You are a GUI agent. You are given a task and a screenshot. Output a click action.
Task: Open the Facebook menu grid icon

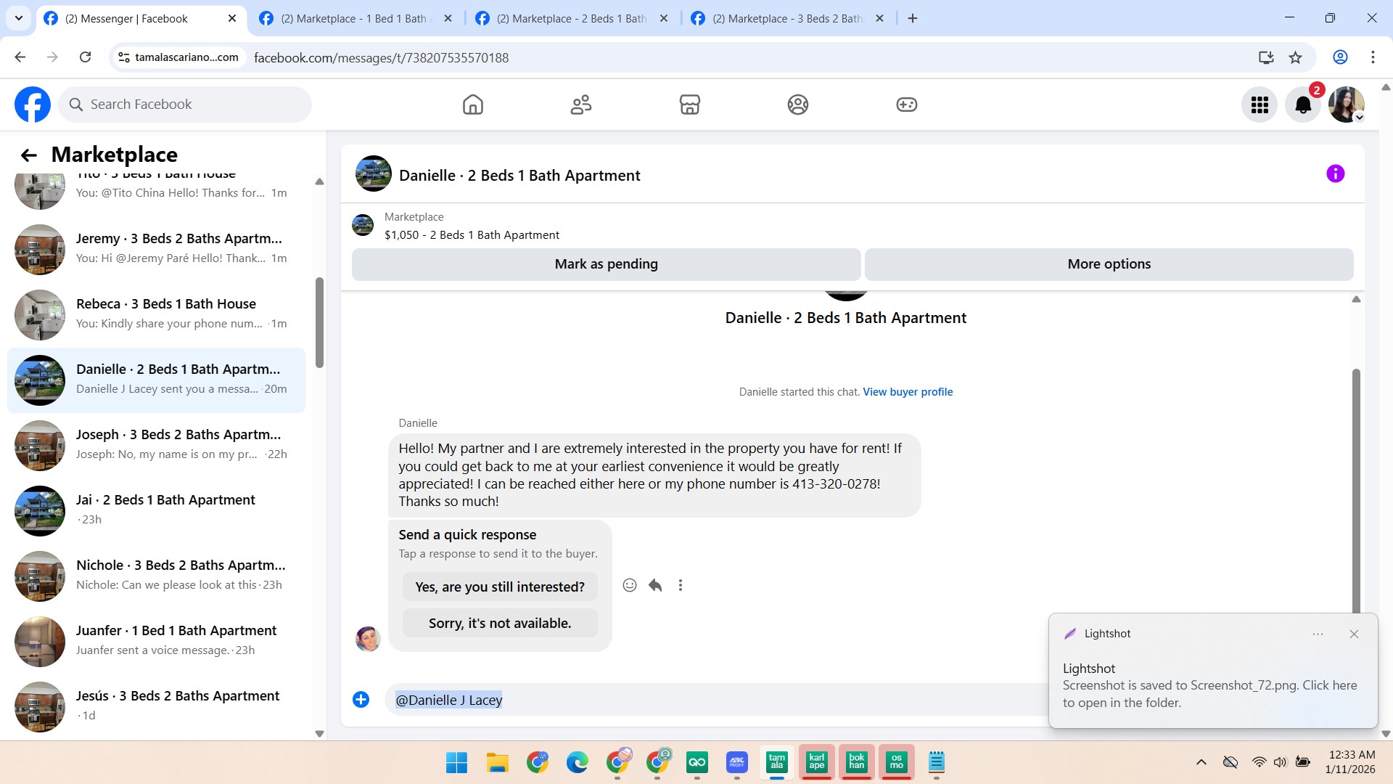click(1260, 105)
